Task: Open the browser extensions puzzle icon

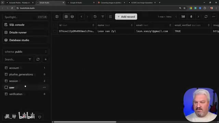Action: (205, 8)
